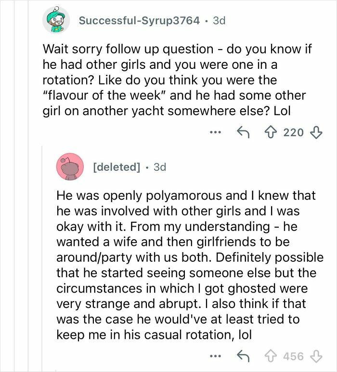Image resolution: width=337 pixels, height=372 pixels.
Task: Open more options on the [deleted] reply
Action: point(216,357)
